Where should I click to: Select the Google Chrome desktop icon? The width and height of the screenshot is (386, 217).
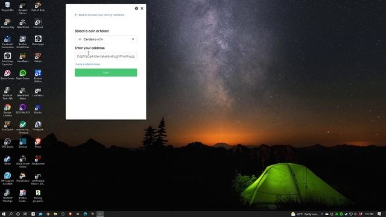click(7, 110)
